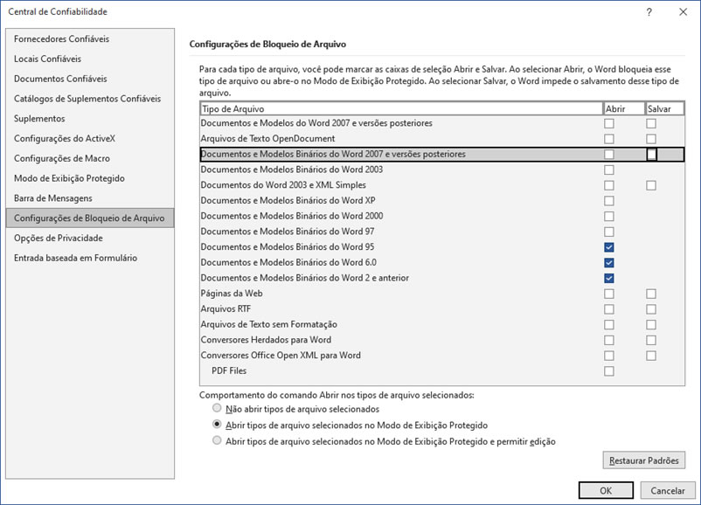Click the Abrir column header

(x=624, y=108)
